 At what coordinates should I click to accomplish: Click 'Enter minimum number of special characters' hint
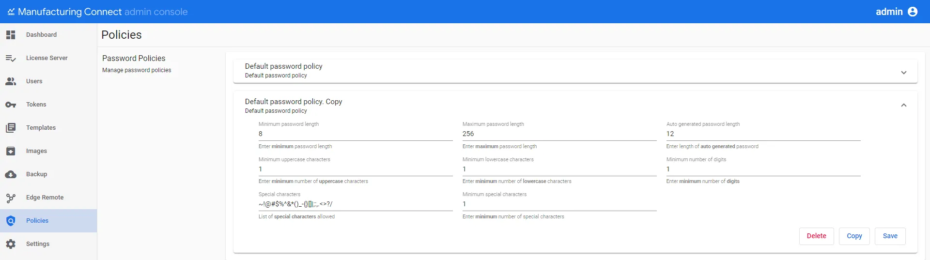tap(513, 216)
